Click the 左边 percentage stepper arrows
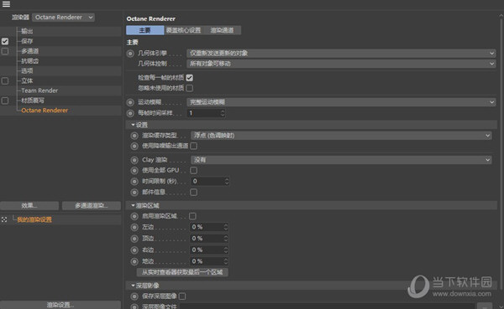 (226, 227)
